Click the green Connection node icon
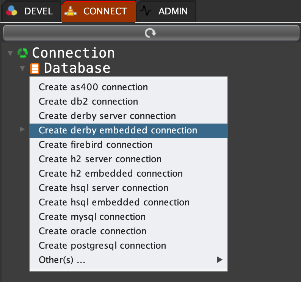The image size is (301, 282). coord(23,53)
